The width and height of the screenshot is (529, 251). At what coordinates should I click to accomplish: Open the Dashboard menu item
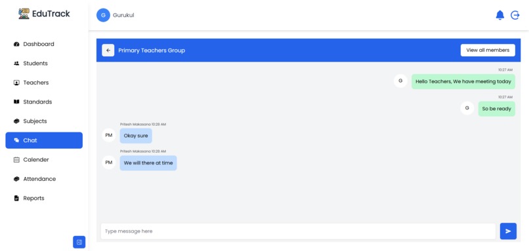(x=44, y=44)
